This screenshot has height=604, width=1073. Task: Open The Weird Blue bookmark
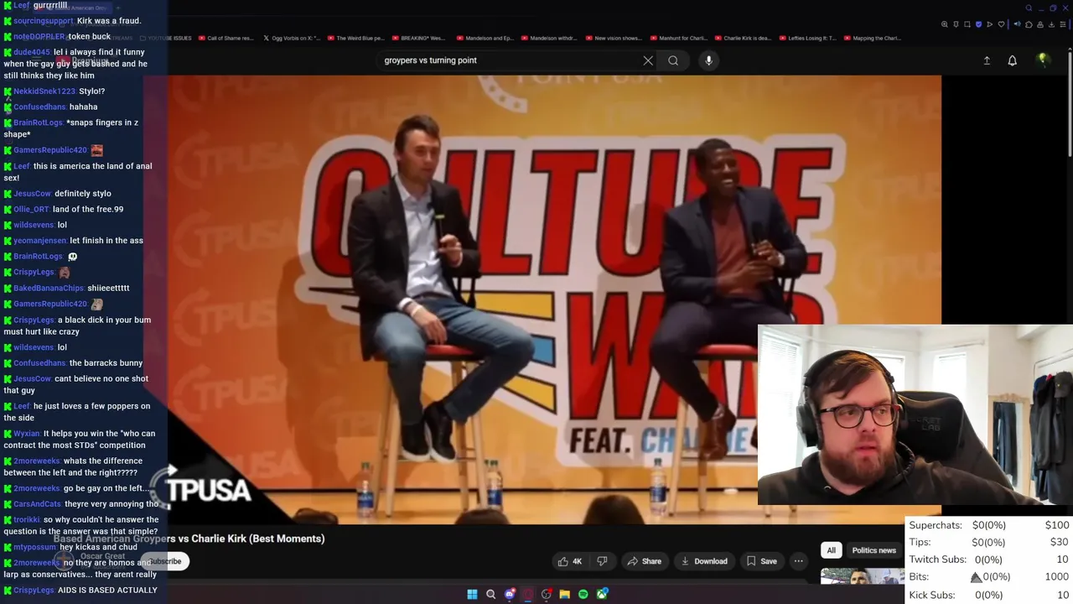pos(356,38)
